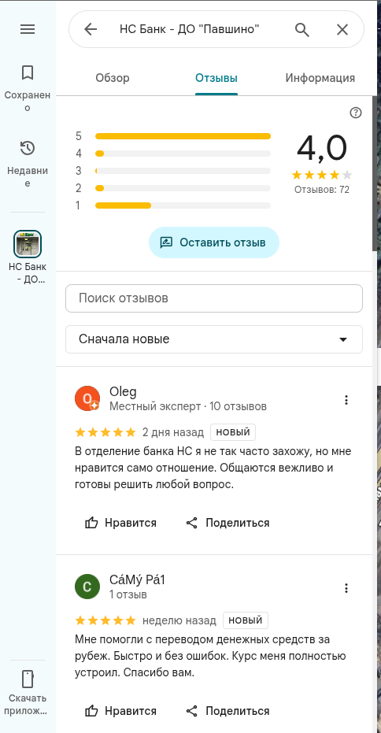Filter by 1-star rating bar
The height and width of the screenshot is (733, 381).
(x=183, y=205)
